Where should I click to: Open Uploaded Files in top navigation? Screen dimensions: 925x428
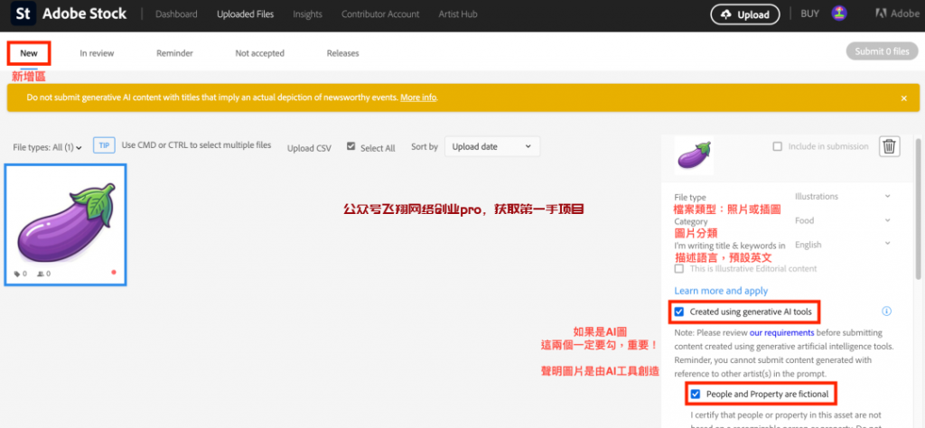click(x=246, y=14)
